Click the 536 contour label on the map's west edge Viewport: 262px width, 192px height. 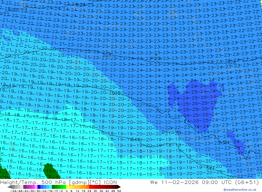pos(7,87)
